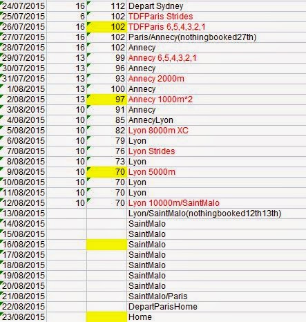Click the yellow cell in the 23/08/2015 row

106,317
